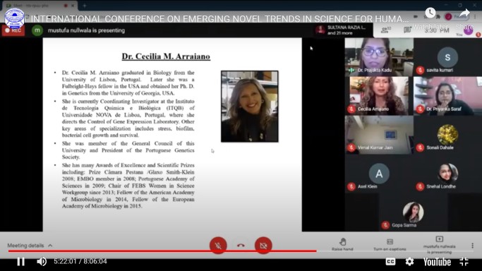Image resolution: width=482 pixels, height=271 pixels.
Task: Open Meet more options three dots
Action: (x=472, y=245)
